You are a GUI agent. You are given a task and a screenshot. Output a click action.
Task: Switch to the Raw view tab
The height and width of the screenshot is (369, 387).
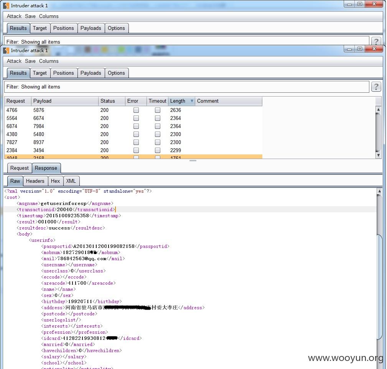pyautogui.click(x=15, y=181)
